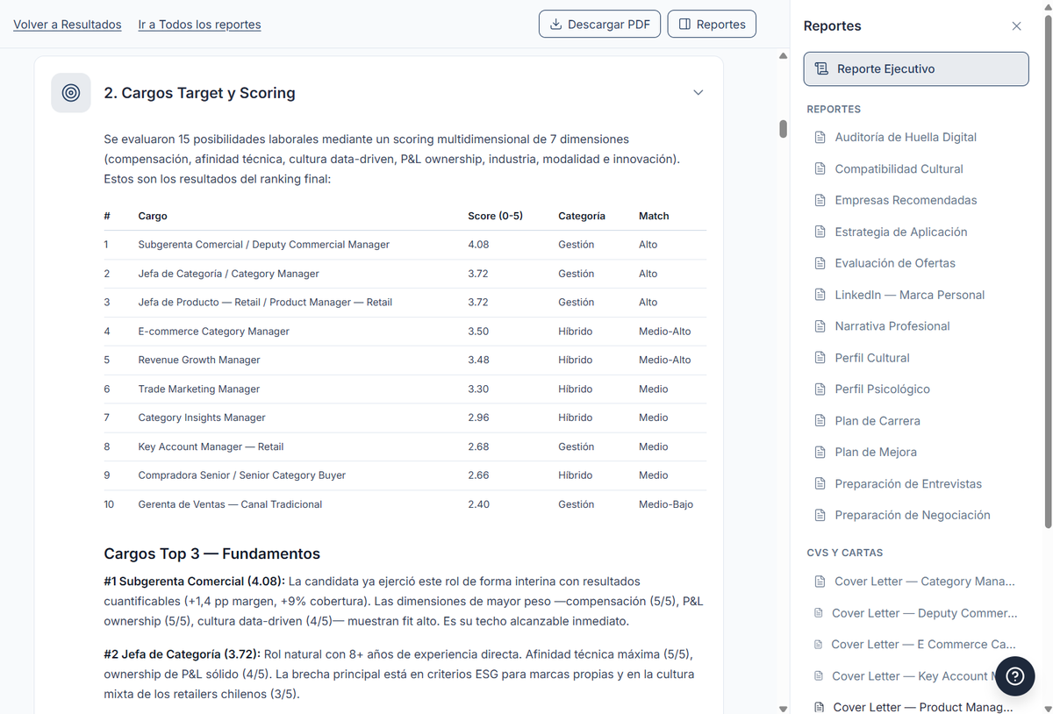Click the main content scrollbar thumb
This screenshot has height=714, width=1053.
783,128
